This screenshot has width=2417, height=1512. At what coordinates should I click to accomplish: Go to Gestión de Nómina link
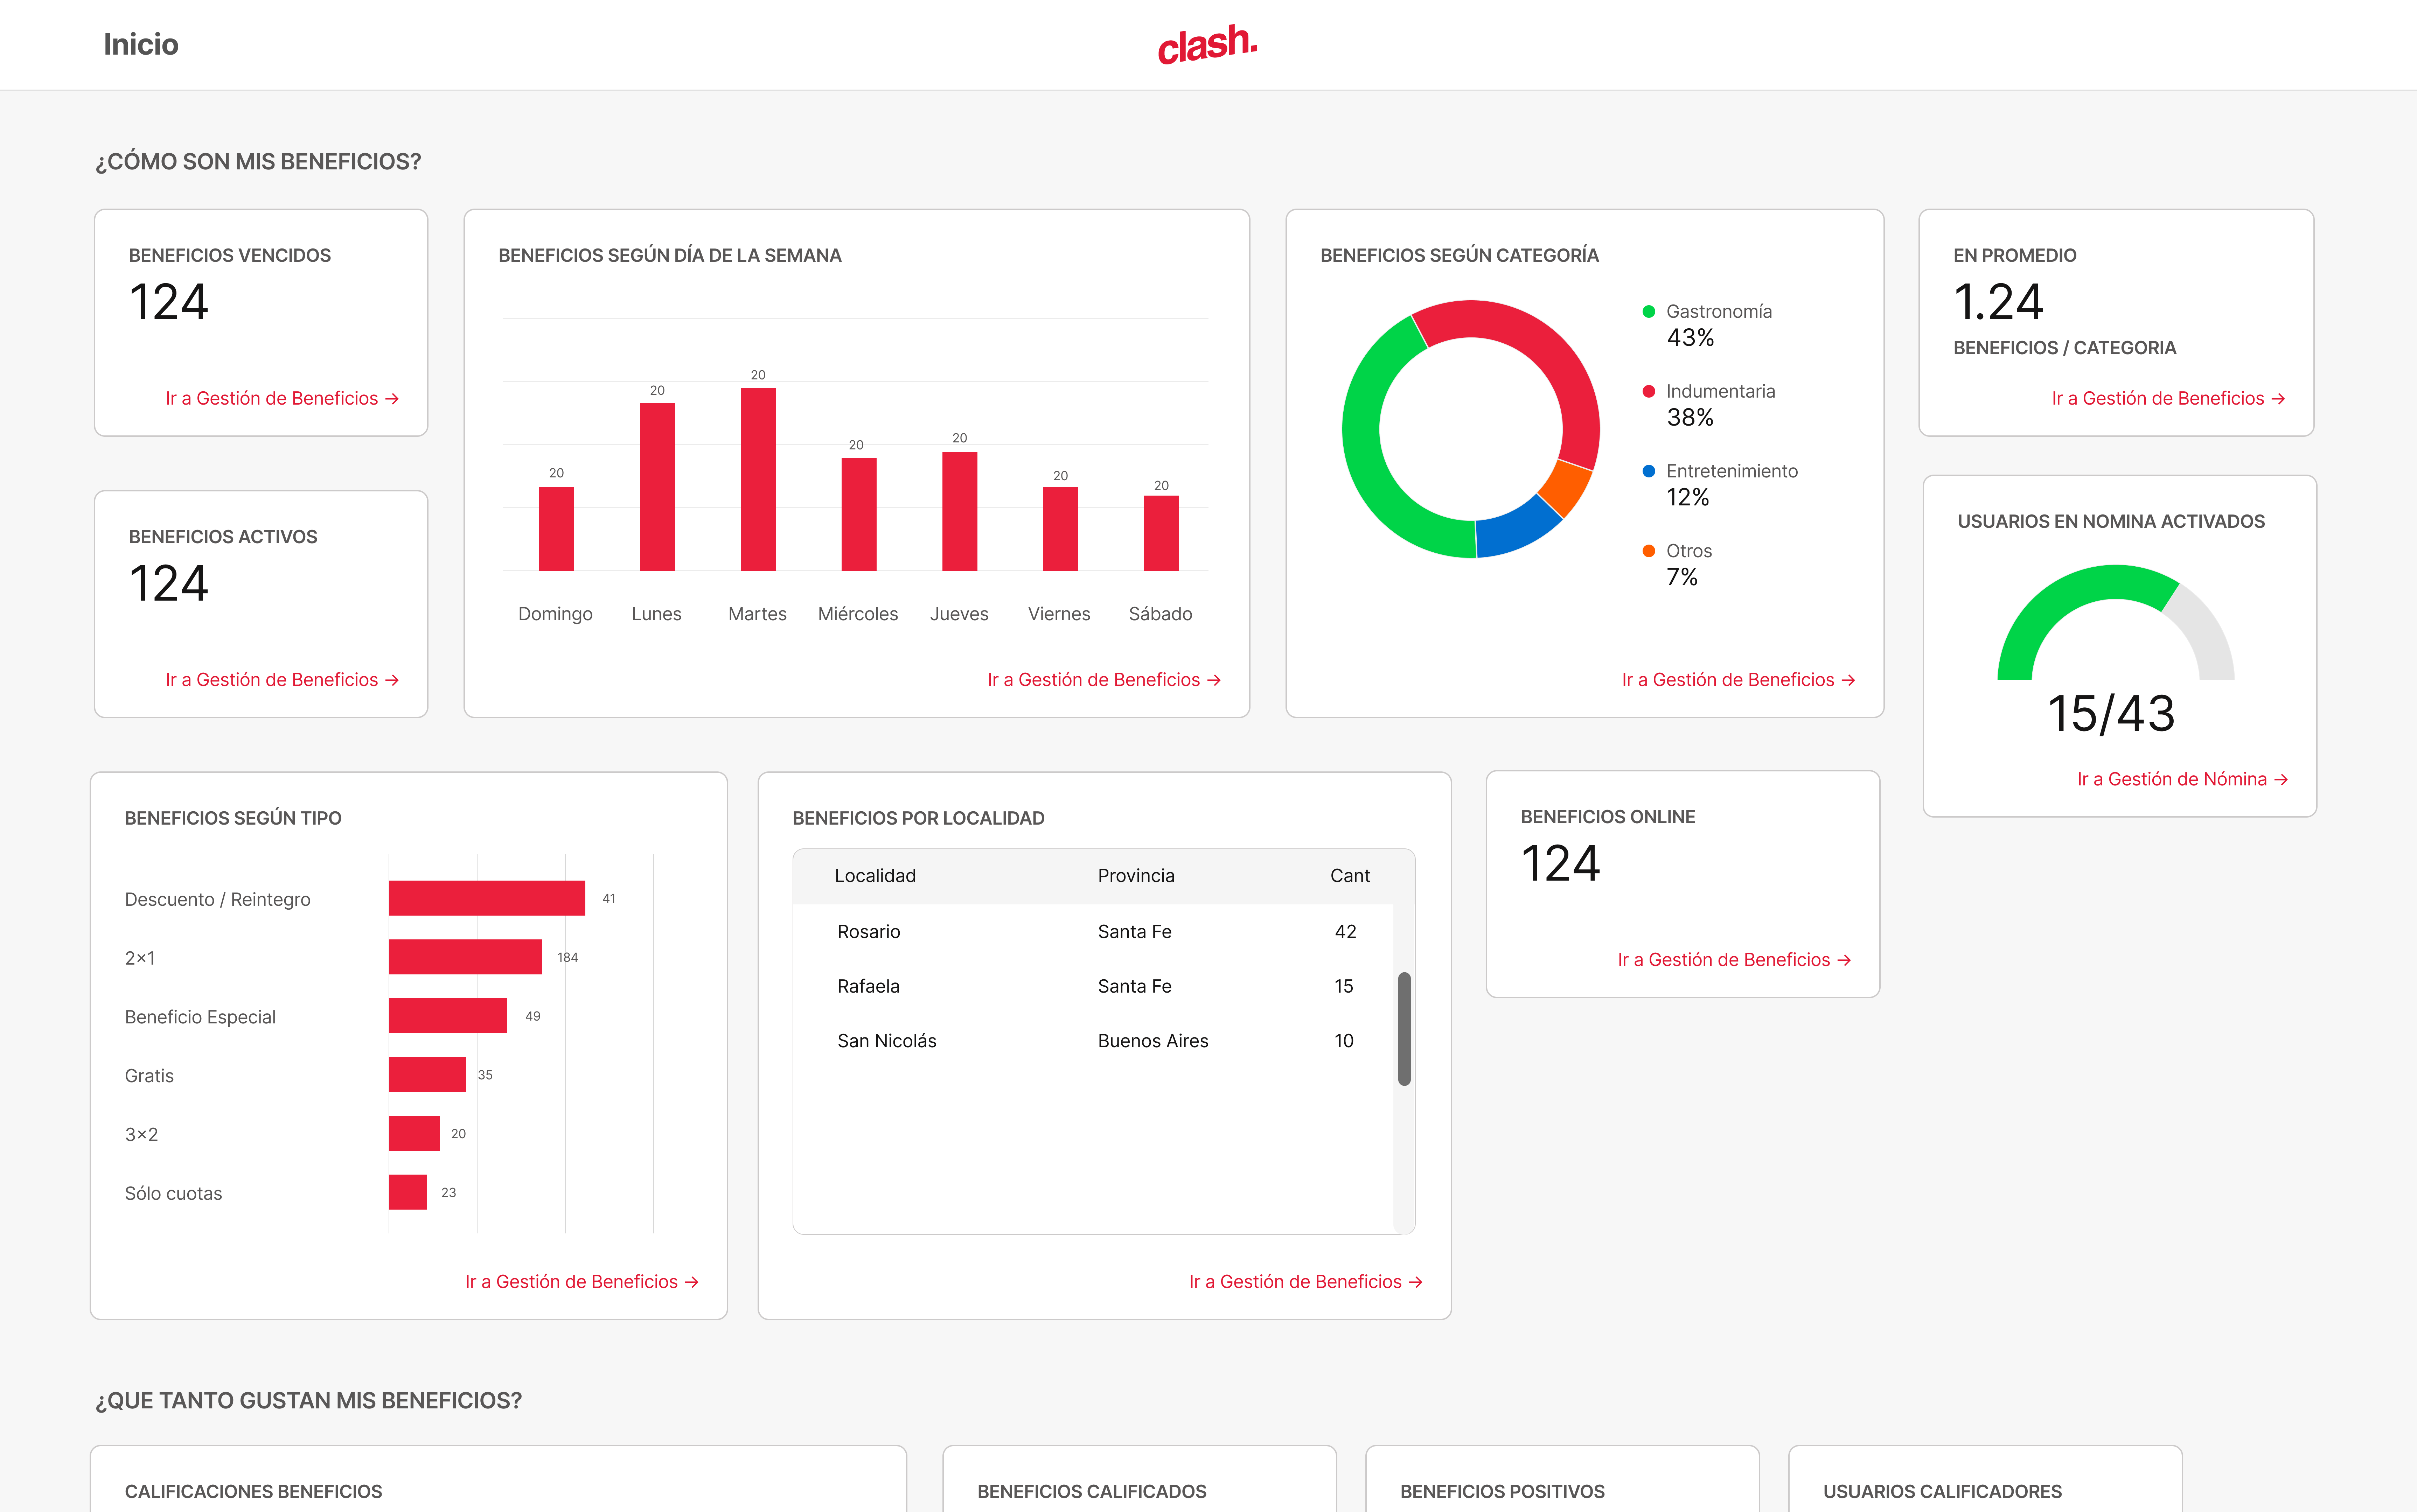tap(2182, 779)
